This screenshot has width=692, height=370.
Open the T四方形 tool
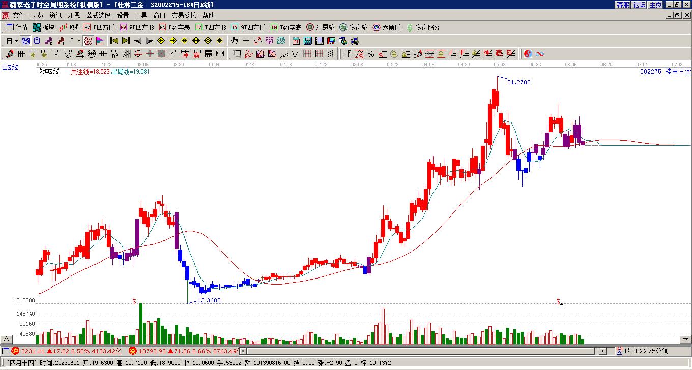(x=211, y=27)
